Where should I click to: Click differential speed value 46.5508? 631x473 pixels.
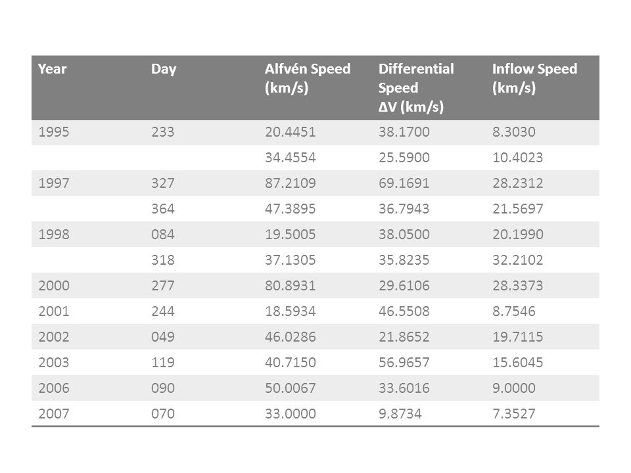point(404,311)
